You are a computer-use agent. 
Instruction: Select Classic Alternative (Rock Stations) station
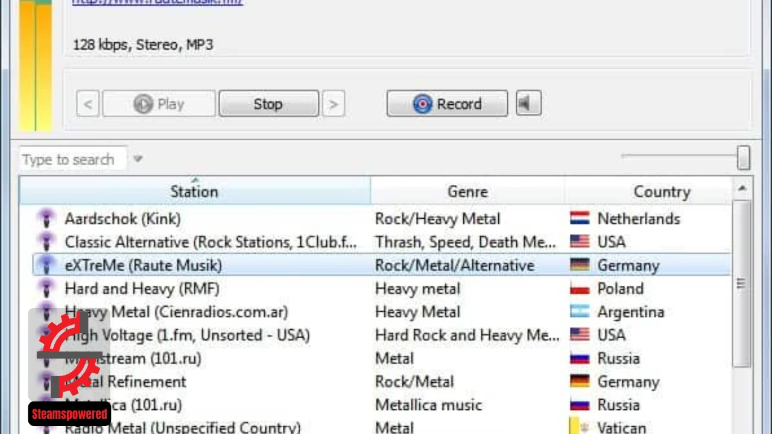(211, 242)
